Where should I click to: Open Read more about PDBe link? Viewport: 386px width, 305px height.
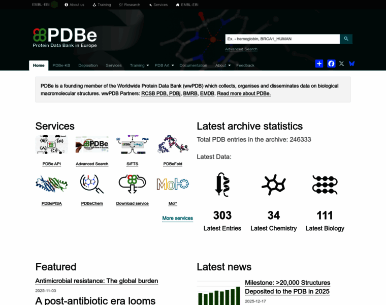pyautogui.click(x=244, y=94)
